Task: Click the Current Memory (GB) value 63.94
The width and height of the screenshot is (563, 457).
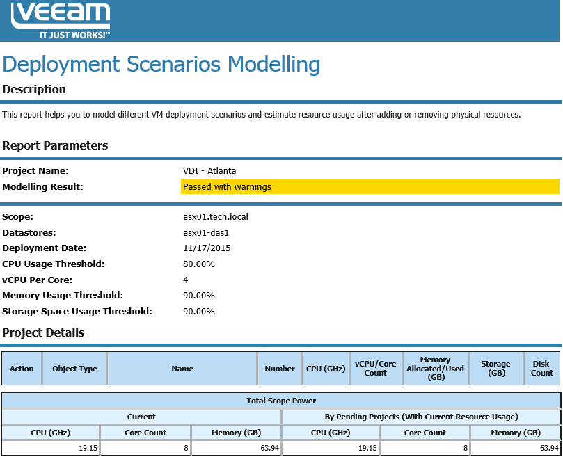Action: click(269, 448)
